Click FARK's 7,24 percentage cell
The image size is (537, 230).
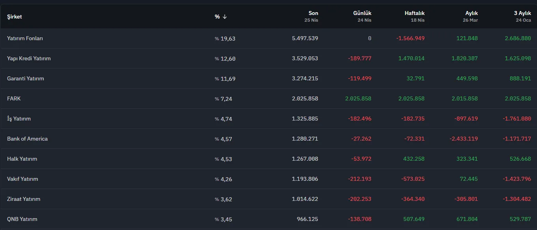pos(224,99)
